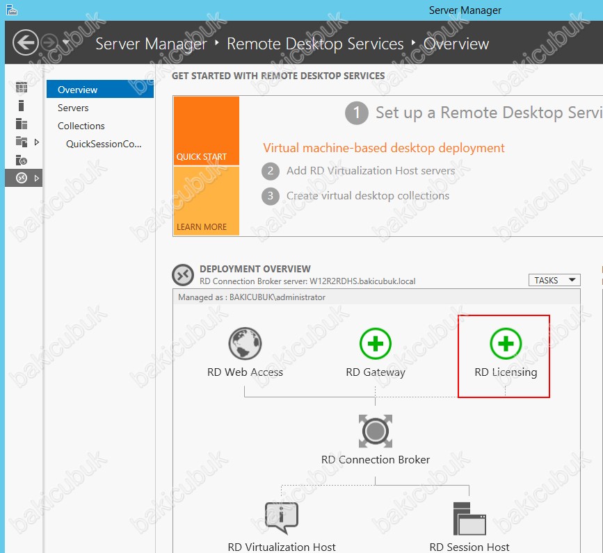Click the DEPLOYMENT OVERVIEW heading text
Image resolution: width=603 pixels, height=553 pixels.
click(255, 269)
